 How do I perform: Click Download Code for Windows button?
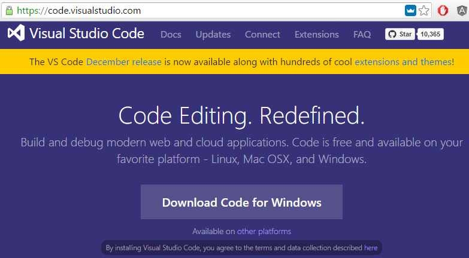point(241,202)
